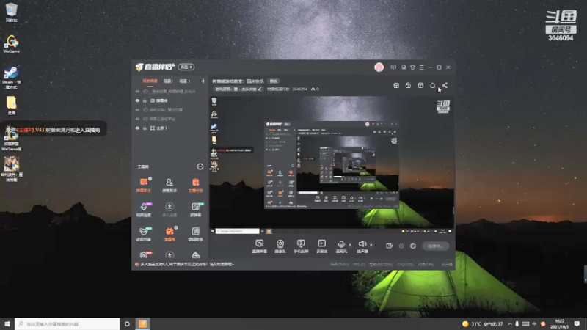Open the 虚拟形象 bear-face tool
The height and width of the screenshot is (330, 587).
point(144,234)
